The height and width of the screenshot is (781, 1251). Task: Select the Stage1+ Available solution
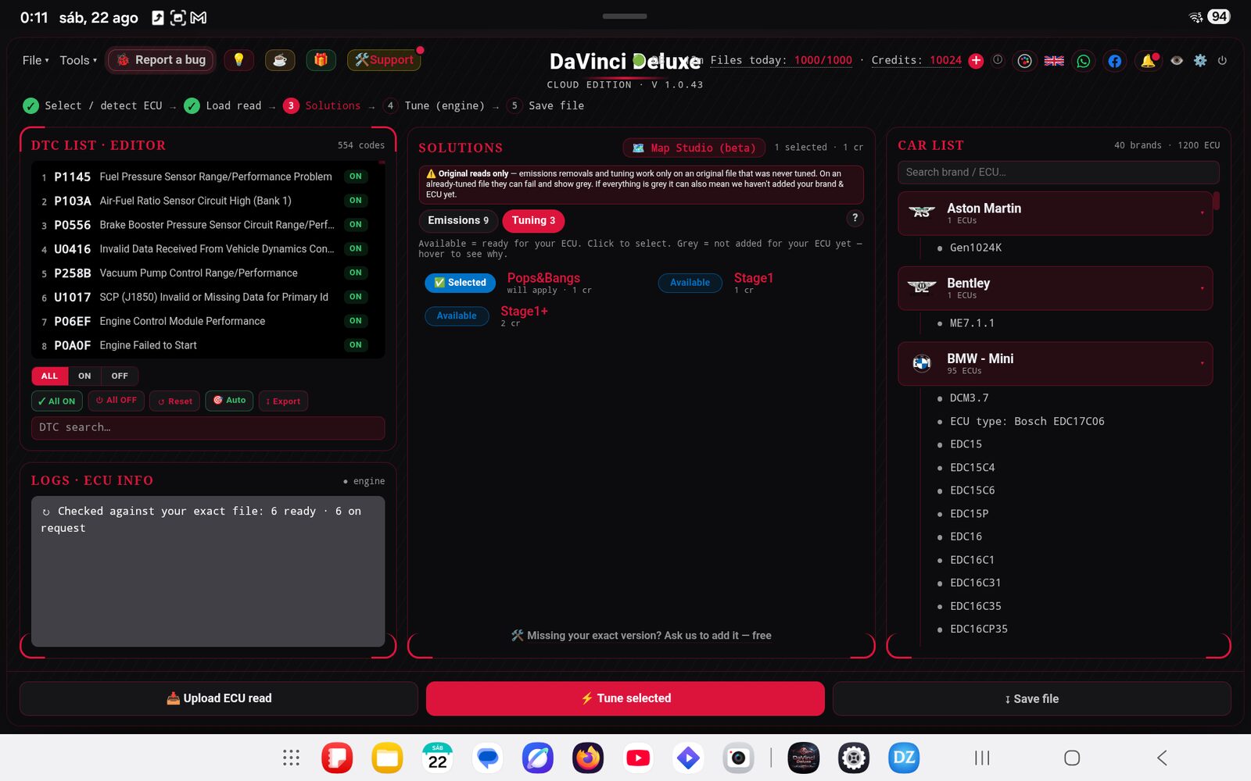(x=457, y=316)
